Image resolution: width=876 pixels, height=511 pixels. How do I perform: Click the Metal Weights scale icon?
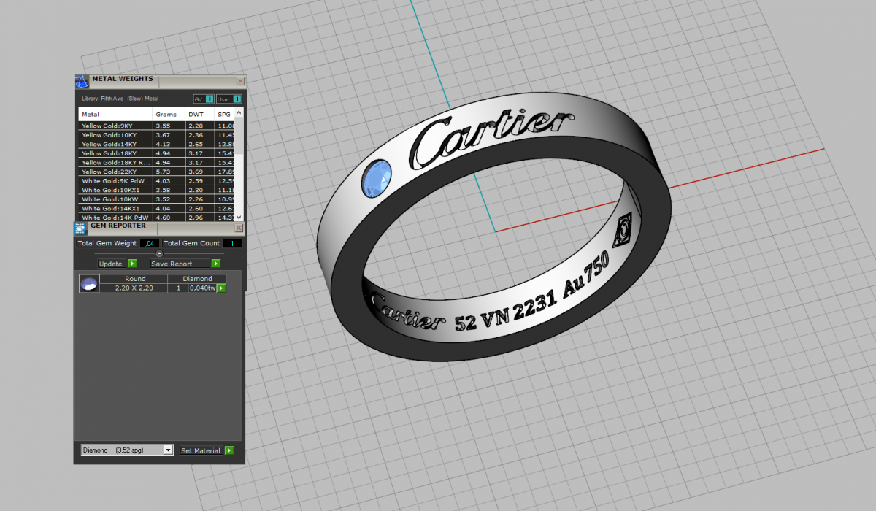click(81, 80)
